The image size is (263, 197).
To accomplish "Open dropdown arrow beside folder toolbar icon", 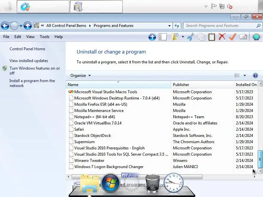I will click(x=183, y=37).
